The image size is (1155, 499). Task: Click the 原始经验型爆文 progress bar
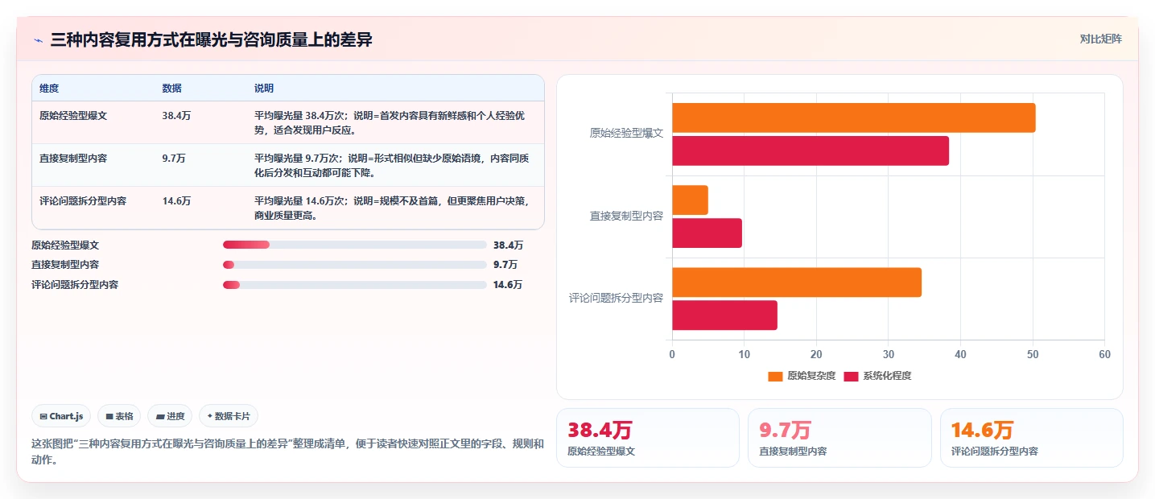point(354,245)
